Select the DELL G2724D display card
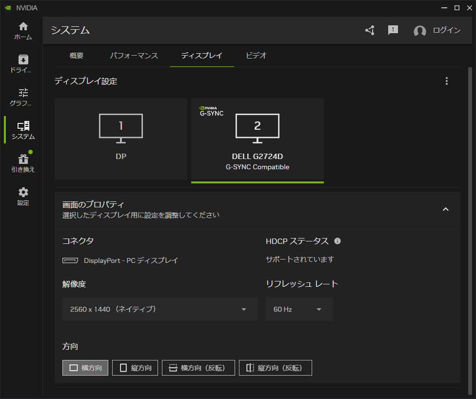The height and width of the screenshot is (399, 476). [258, 140]
